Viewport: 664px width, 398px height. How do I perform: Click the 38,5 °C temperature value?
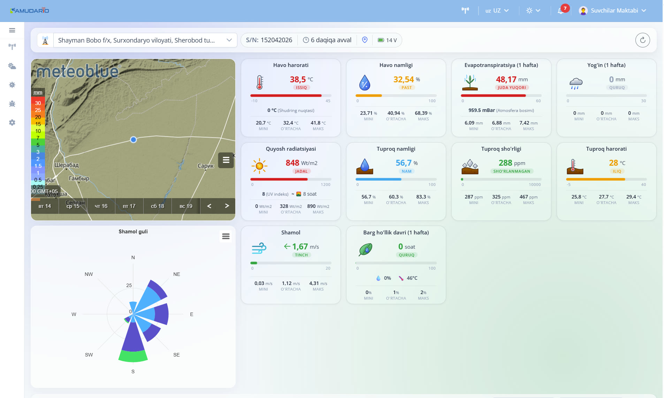302,80
